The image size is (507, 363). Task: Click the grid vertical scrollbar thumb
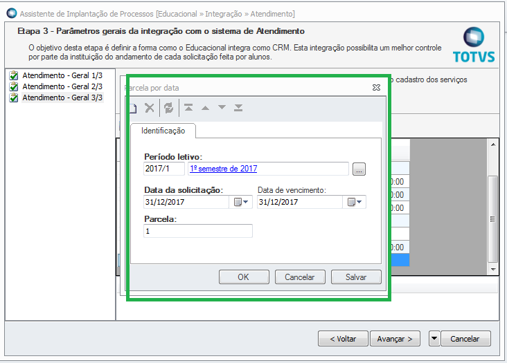(492, 219)
